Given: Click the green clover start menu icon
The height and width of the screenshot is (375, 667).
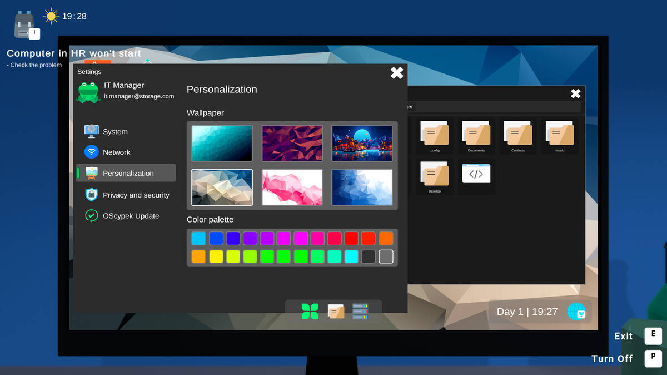Looking at the screenshot, I should coord(310,311).
